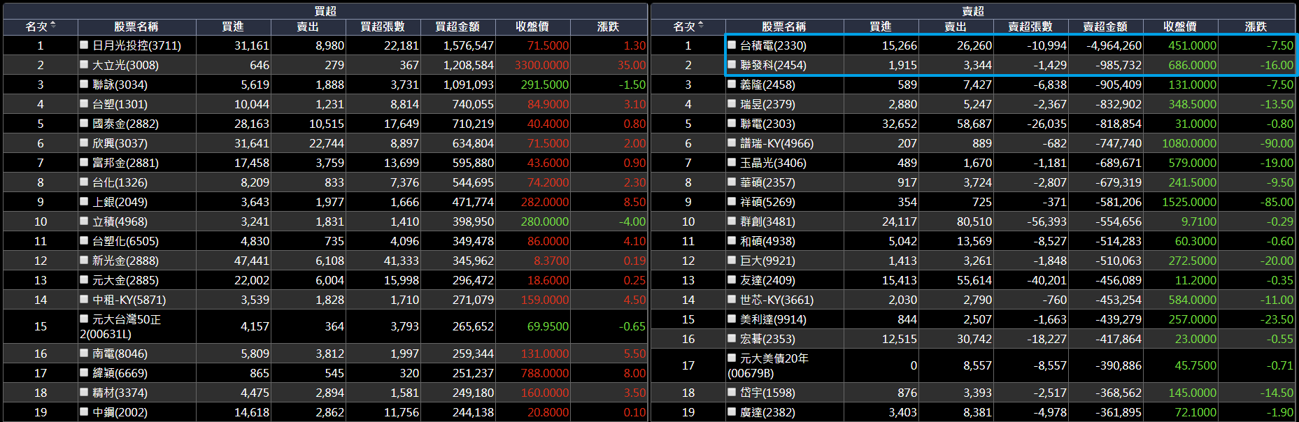Click 股票名稱 header in 買超 table
Image resolution: width=1299 pixels, height=422 pixels.
pos(136,27)
